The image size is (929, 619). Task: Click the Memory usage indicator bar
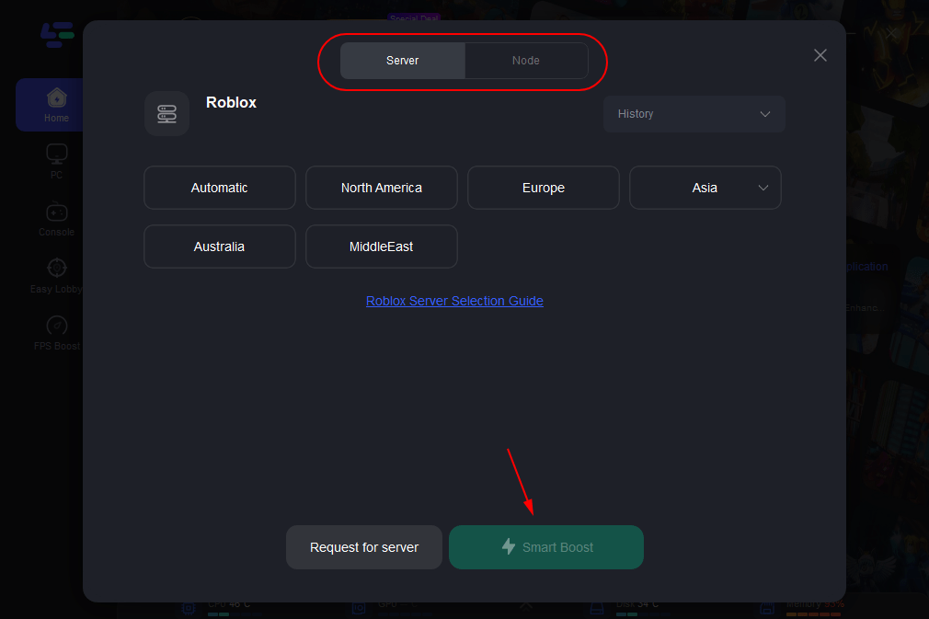tap(816, 613)
